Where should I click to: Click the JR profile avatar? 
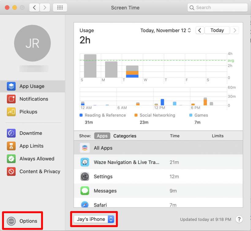32,43
